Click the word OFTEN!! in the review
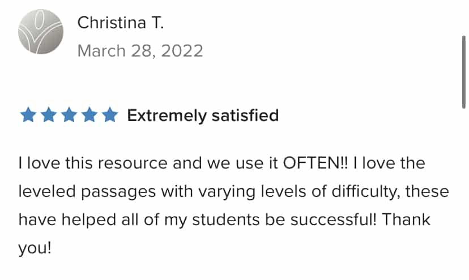Viewport: 469px width, 280px height. click(x=315, y=163)
